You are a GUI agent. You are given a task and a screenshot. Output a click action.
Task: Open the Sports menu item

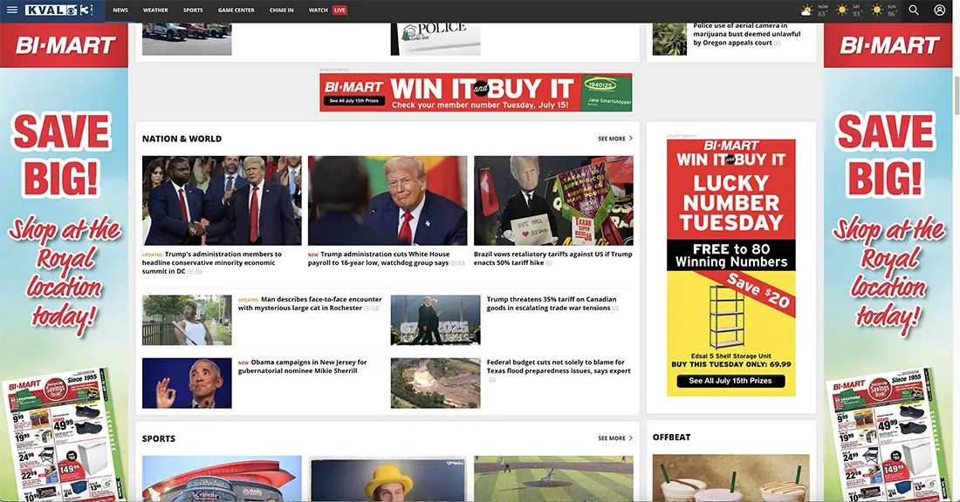pos(193,10)
